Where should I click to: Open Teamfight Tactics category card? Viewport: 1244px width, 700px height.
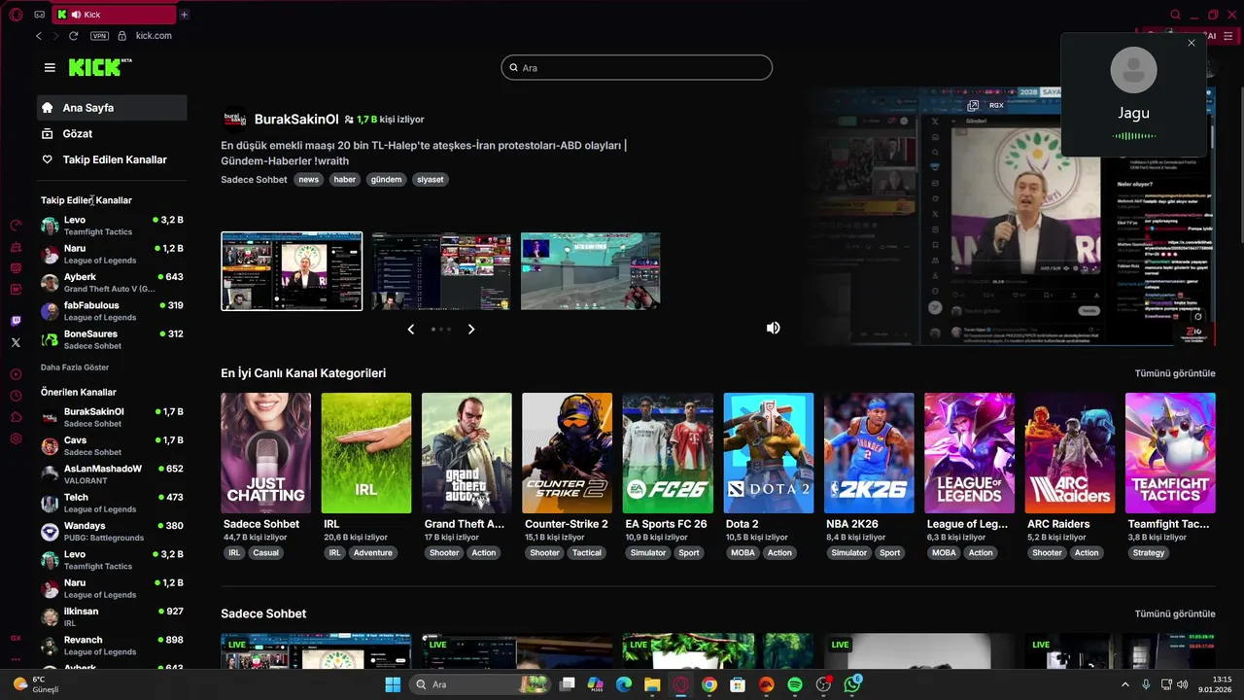coord(1170,453)
